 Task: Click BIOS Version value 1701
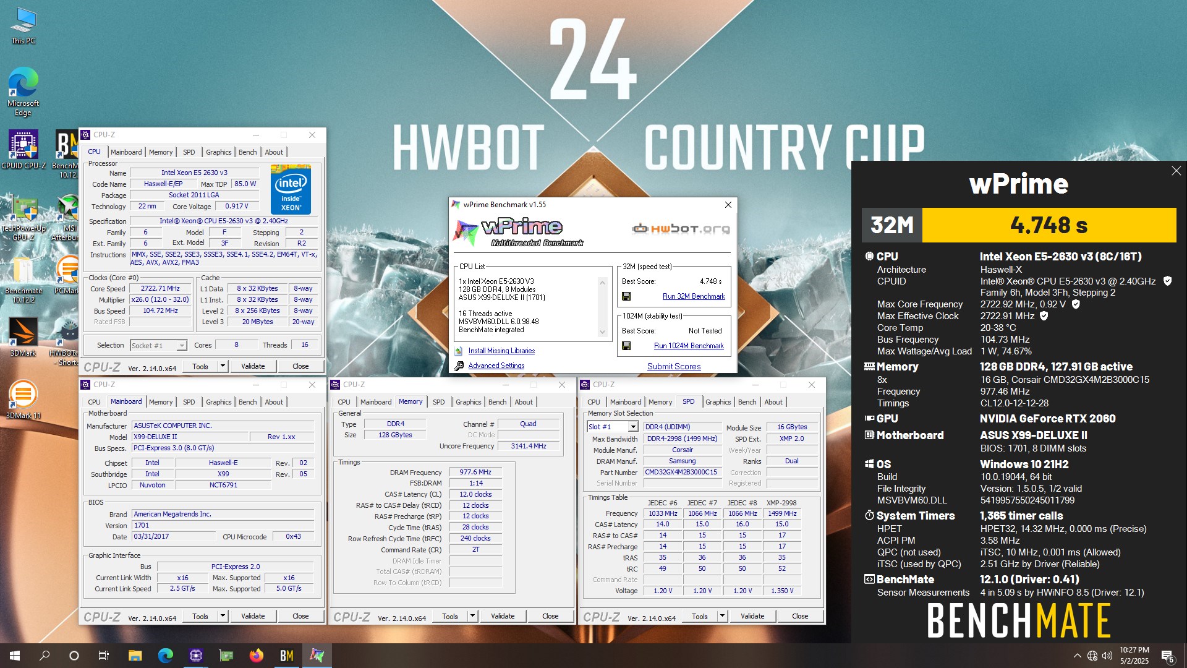pyautogui.click(x=223, y=526)
